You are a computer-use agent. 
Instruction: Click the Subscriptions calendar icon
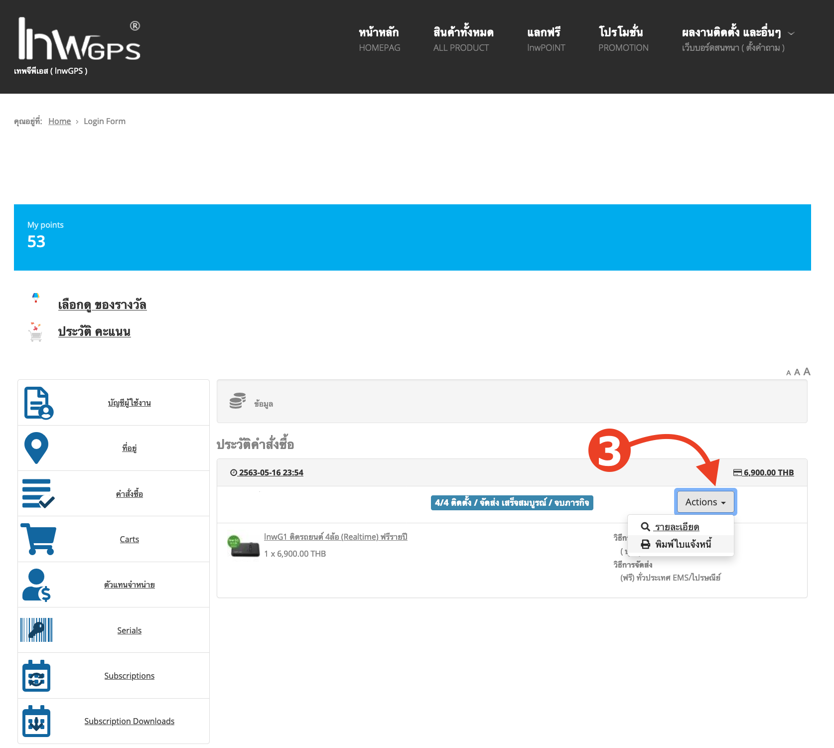click(36, 676)
